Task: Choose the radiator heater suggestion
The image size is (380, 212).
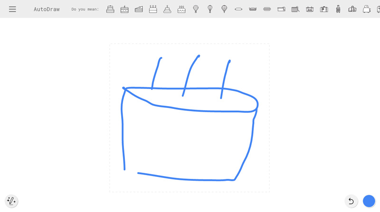Action: pyautogui.click(x=295, y=9)
